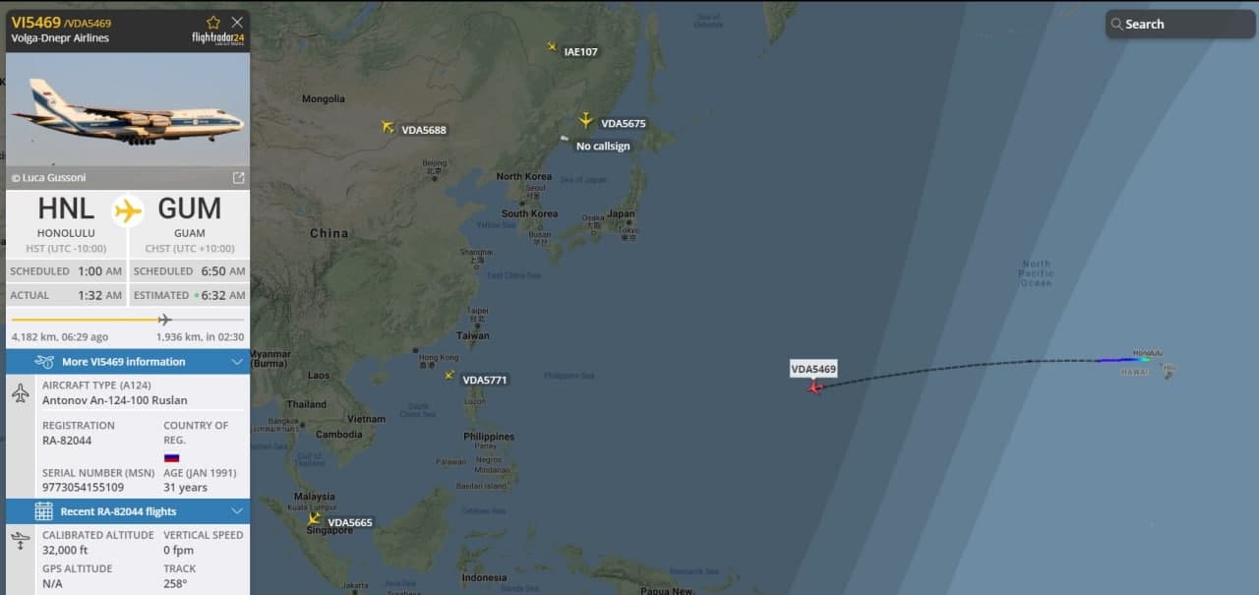Focus the Search field
Image resolution: width=1259 pixels, height=595 pixels.
point(1180,25)
